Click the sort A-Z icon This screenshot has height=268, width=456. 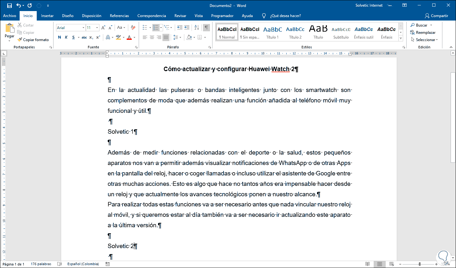(197, 27)
